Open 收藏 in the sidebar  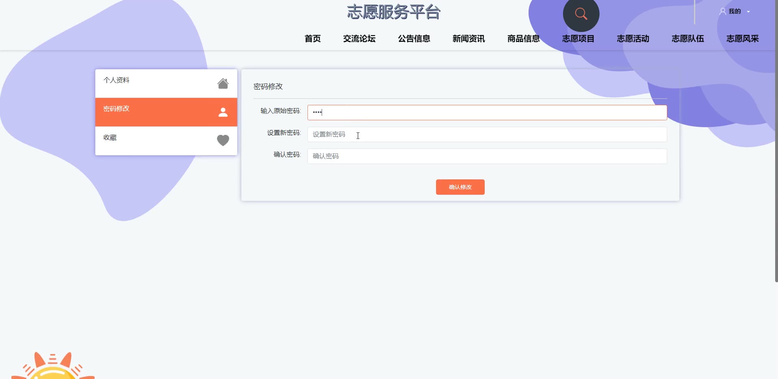point(166,141)
